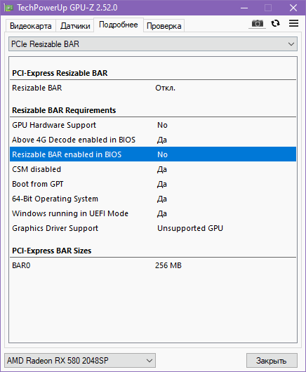
Task: Expand the PCIe Resizable BAR dropdown
Action: click(x=153, y=44)
